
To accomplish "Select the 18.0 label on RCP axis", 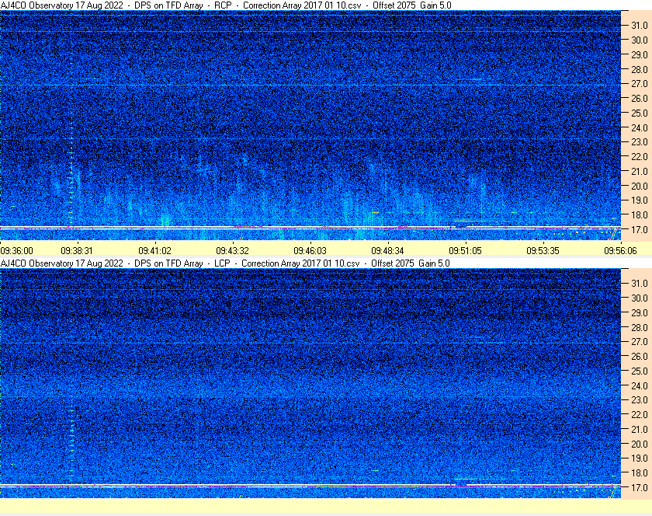I will click(x=640, y=215).
